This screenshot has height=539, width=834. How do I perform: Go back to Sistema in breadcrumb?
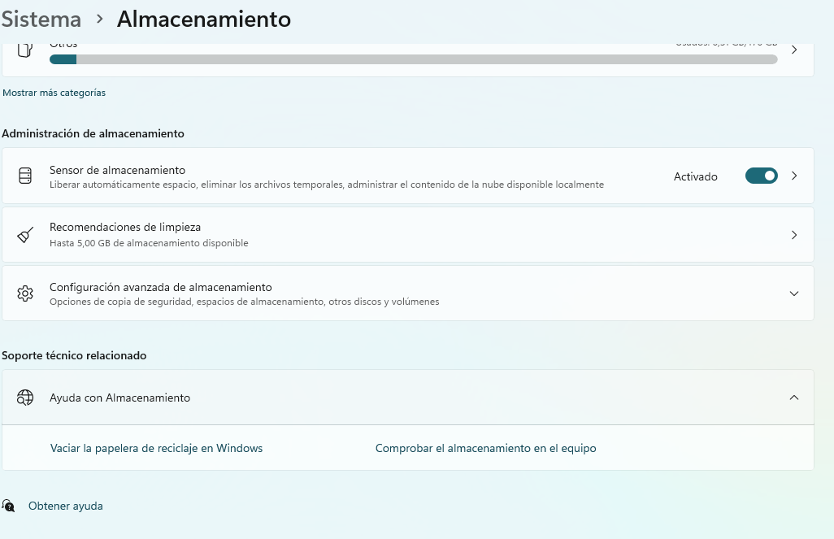click(x=41, y=20)
